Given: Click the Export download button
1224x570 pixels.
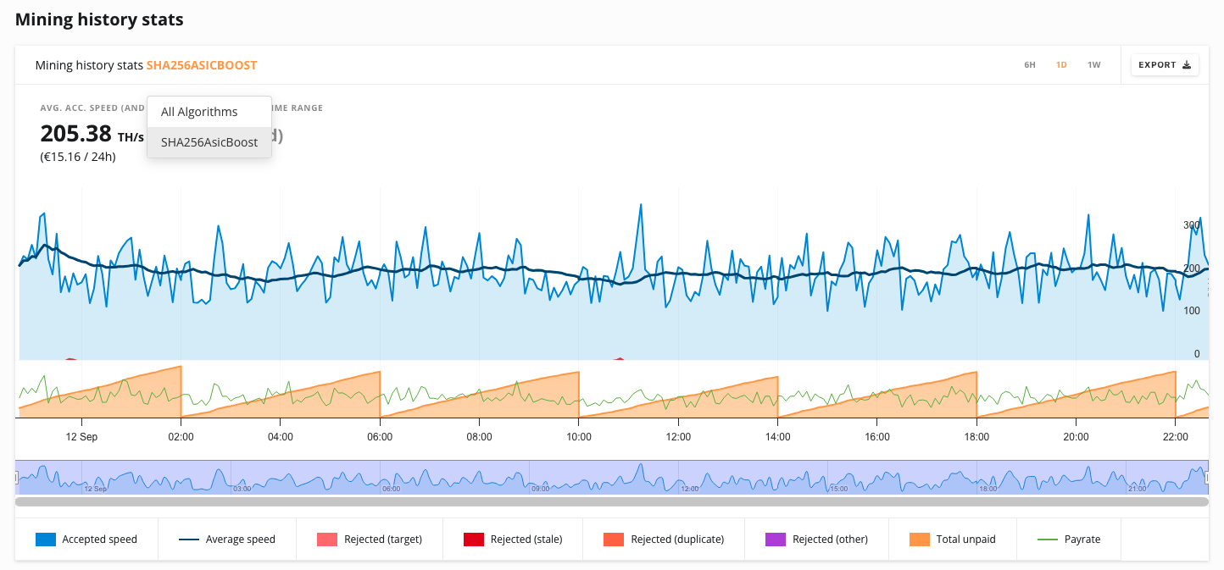Looking at the screenshot, I should click(1165, 65).
